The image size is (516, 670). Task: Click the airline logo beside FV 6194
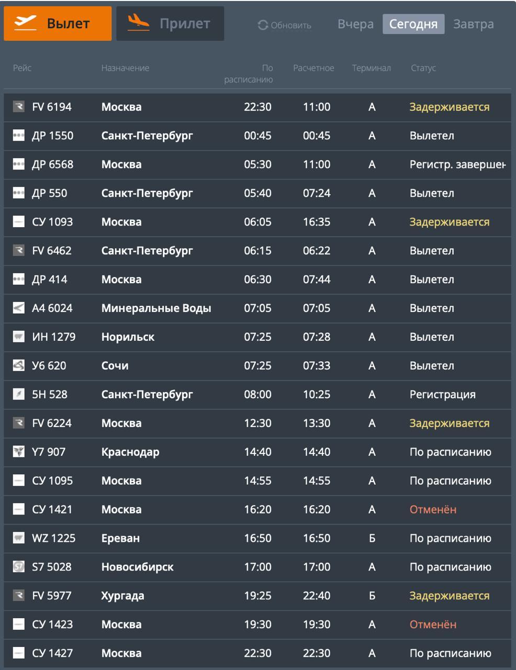click(x=19, y=107)
